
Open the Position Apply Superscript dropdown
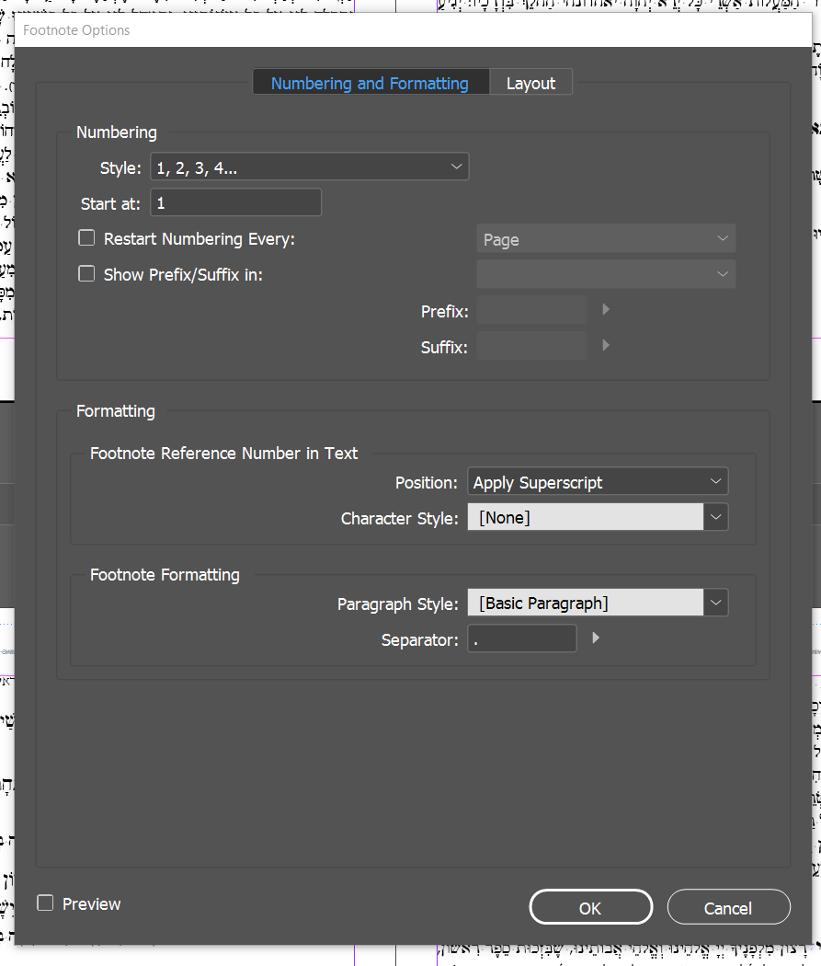(598, 482)
